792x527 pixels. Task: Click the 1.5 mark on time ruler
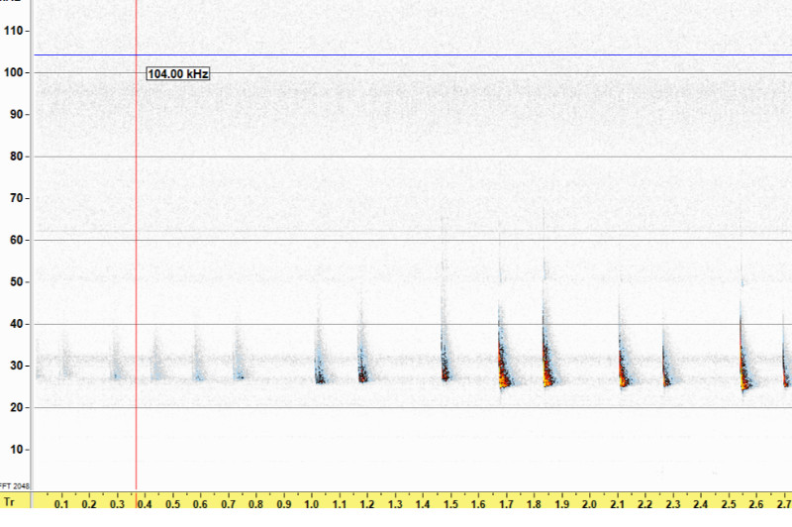(450, 504)
